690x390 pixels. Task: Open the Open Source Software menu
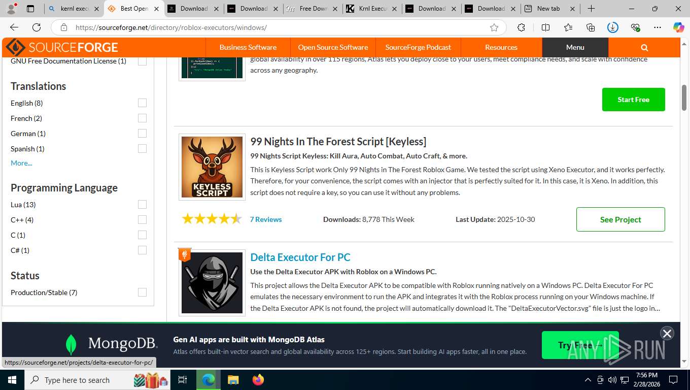[333, 47]
